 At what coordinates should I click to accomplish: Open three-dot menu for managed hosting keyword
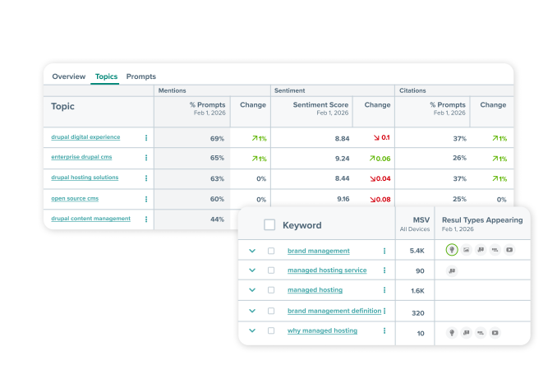click(x=384, y=291)
